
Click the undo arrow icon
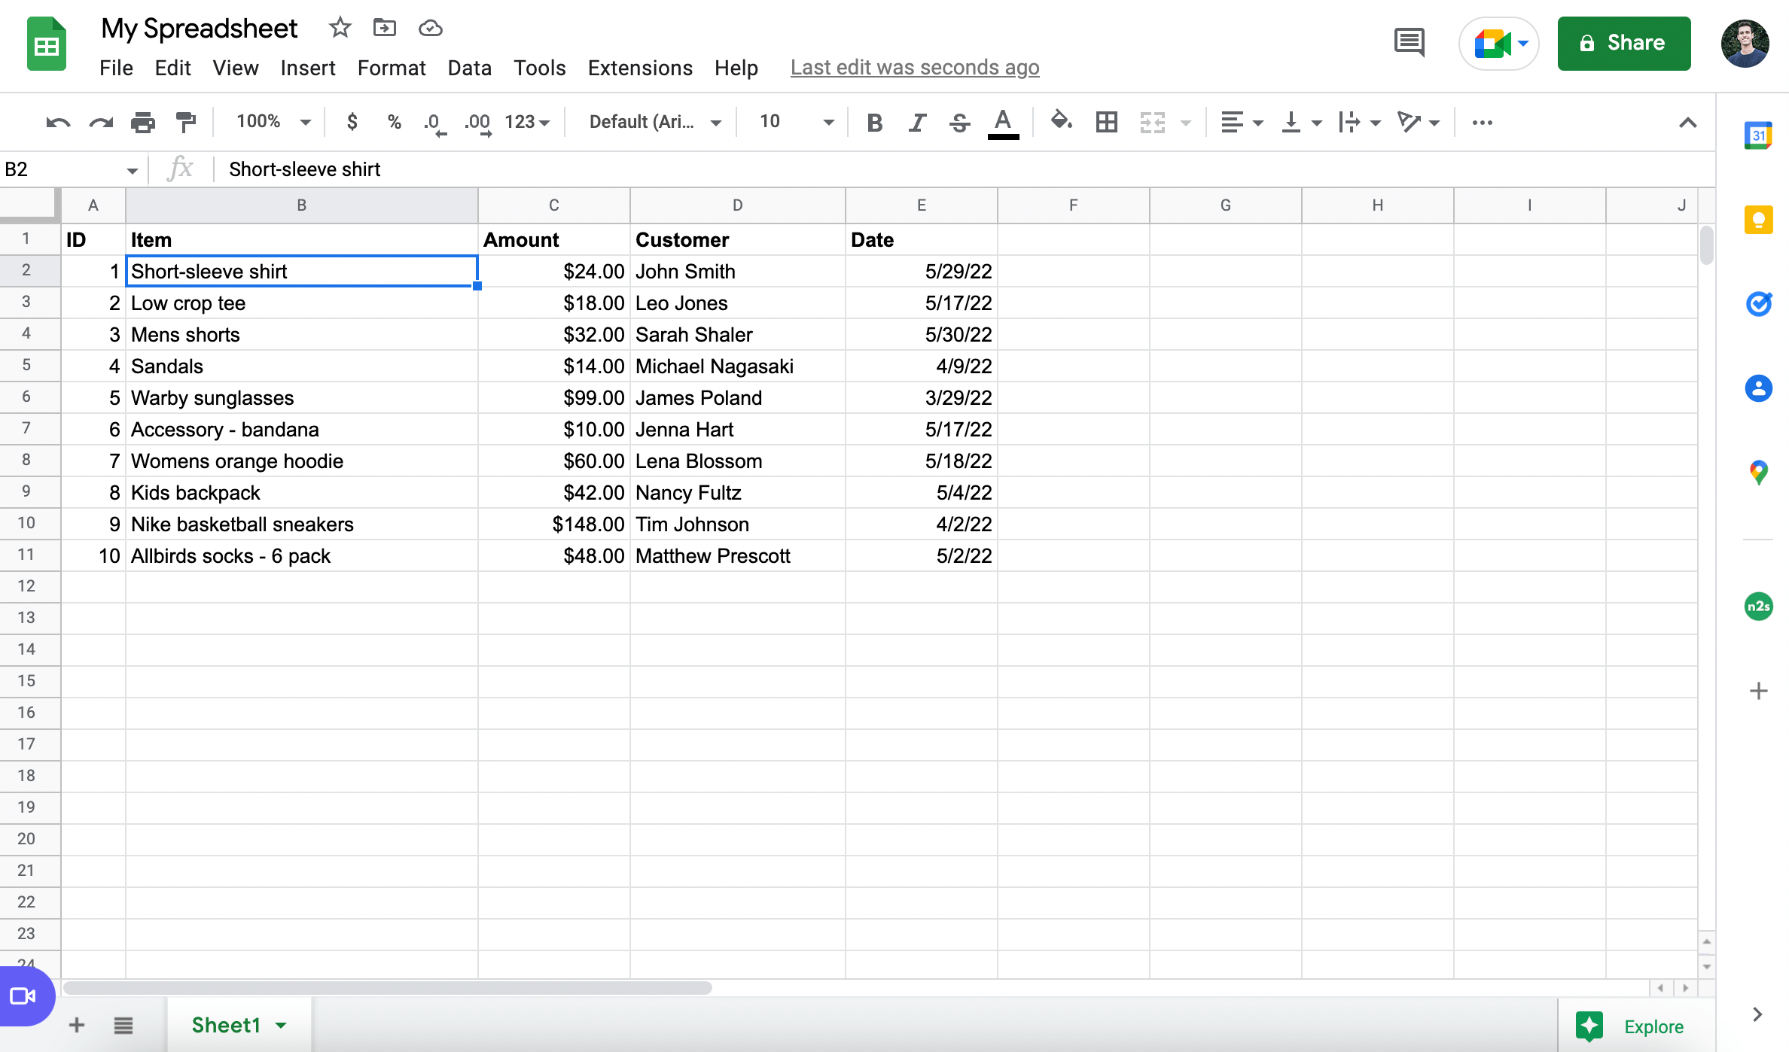point(58,122)
